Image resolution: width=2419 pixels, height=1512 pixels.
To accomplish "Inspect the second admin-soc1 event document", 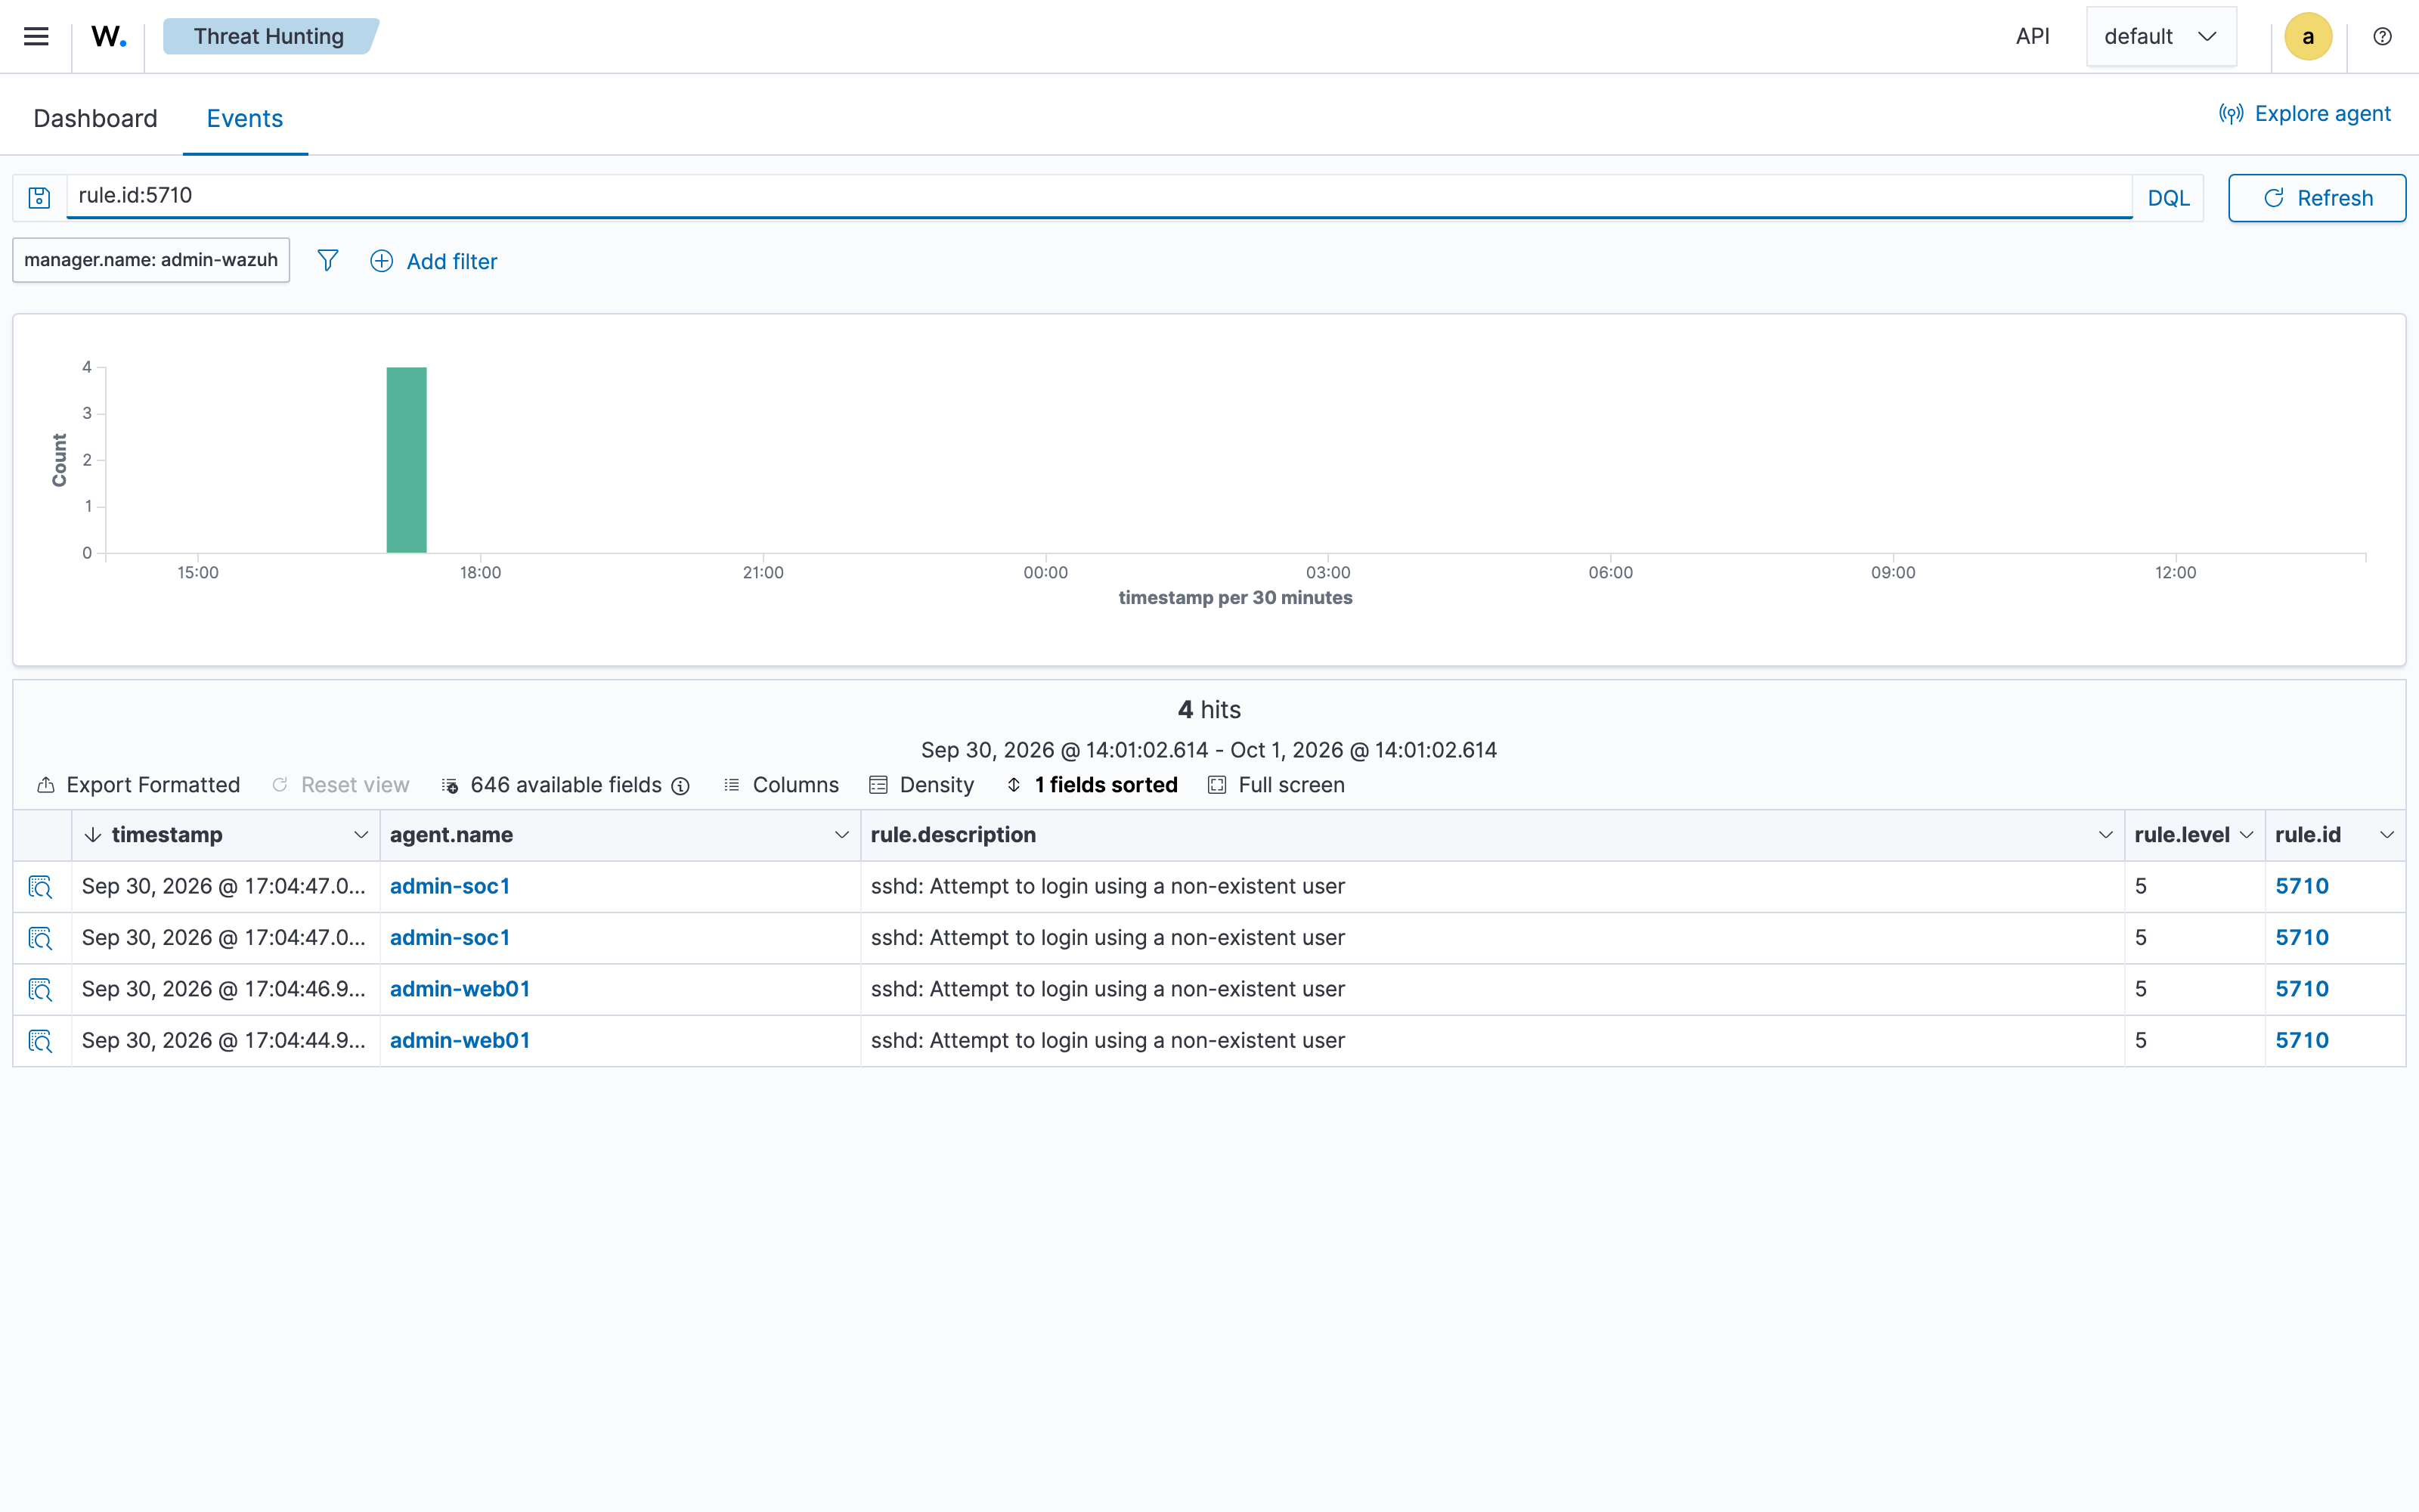I will coord(40,938).
